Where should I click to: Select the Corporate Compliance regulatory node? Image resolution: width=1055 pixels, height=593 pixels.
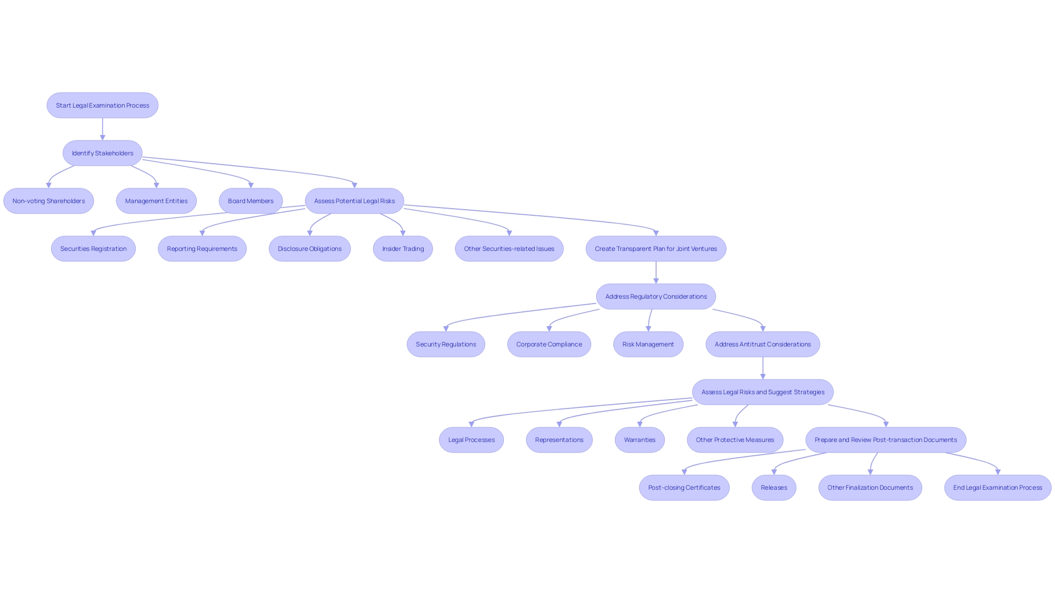coord(549,344)
